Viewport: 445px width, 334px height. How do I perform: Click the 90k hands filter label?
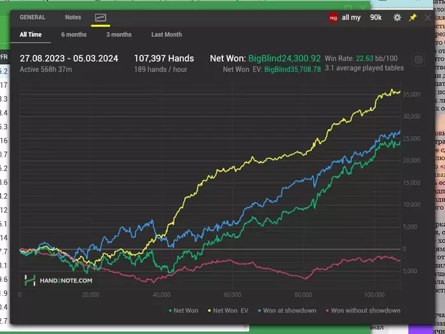coord(376,18)
